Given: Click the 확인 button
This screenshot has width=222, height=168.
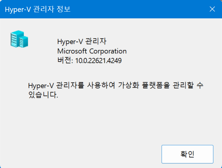Looking at the screenshot, I should click(x=187, y=154).
